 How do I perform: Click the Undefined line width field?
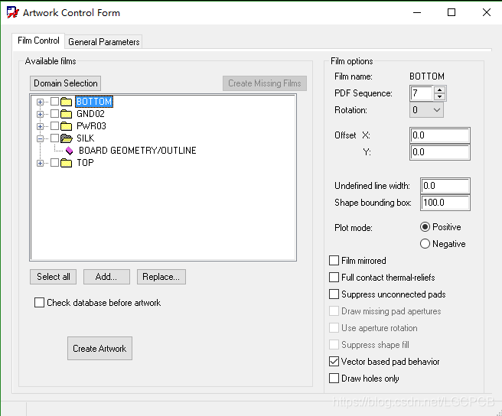pyautogui.click(x=445, y=186)
